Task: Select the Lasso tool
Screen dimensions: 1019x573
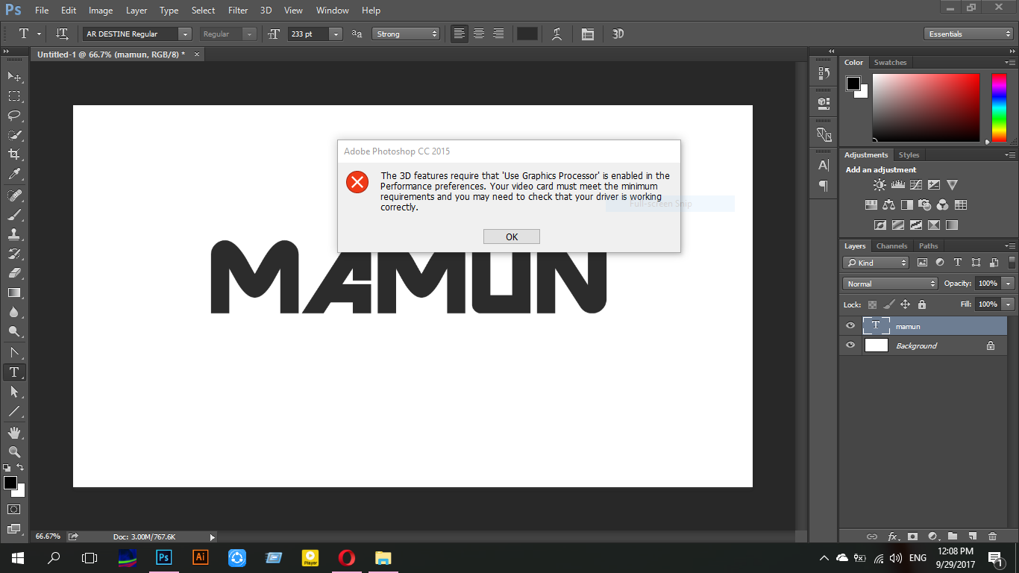Action: pyautogui.click(x=14, y=116)
